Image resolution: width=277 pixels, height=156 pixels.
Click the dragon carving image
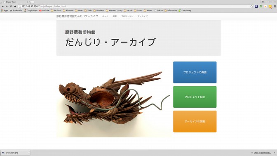click(x=114, y=99)
